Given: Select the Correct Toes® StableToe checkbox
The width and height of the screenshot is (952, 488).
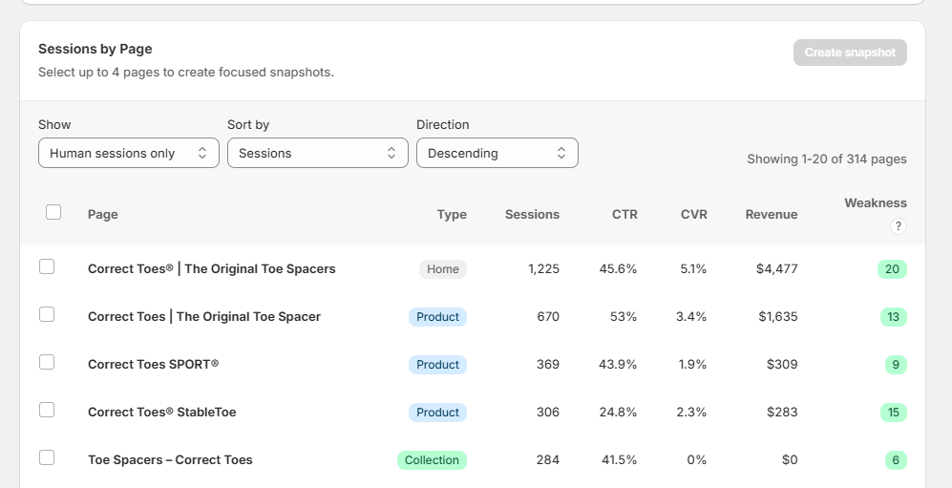Looking at the screenshot, I should click(x=47, y=411).
